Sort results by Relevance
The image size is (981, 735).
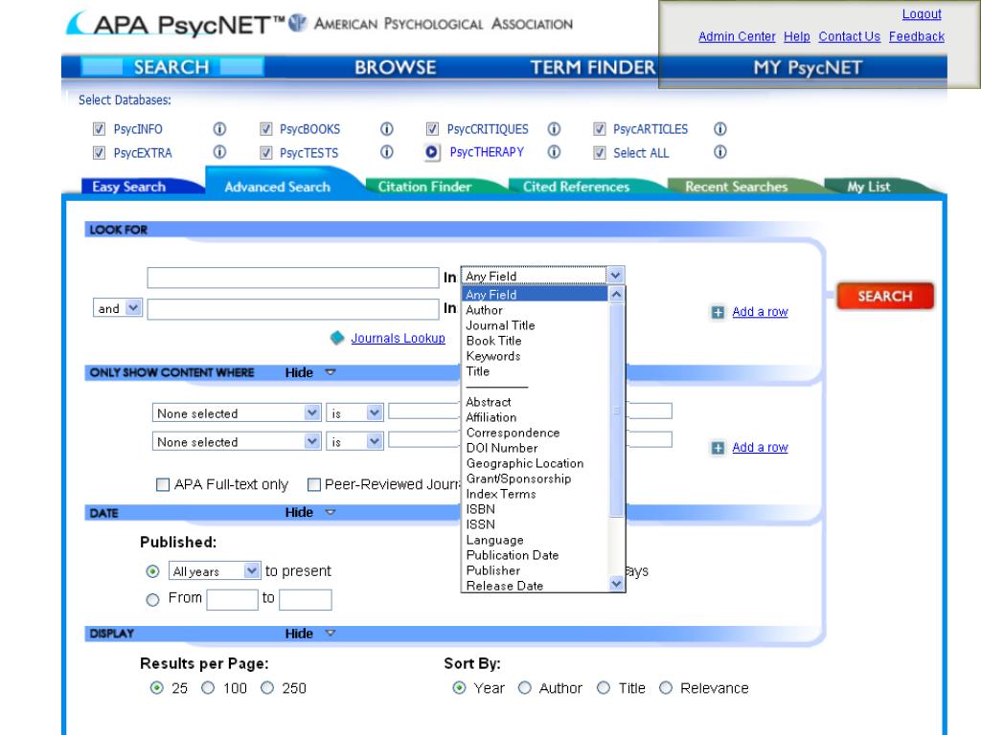tap(666, 688)
